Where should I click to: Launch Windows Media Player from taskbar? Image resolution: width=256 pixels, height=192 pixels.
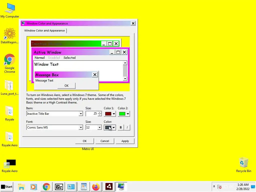pyautogui.click(x=34, y=186)
